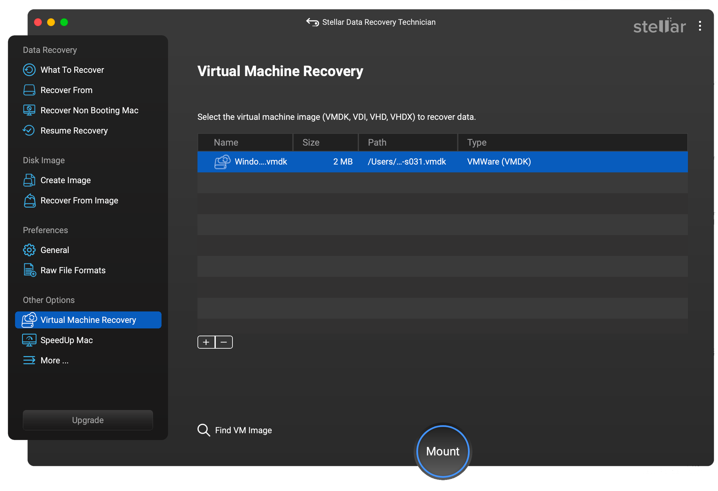Click the Recover From icon
The image size is (718, 491).
(x=29, y=90)
